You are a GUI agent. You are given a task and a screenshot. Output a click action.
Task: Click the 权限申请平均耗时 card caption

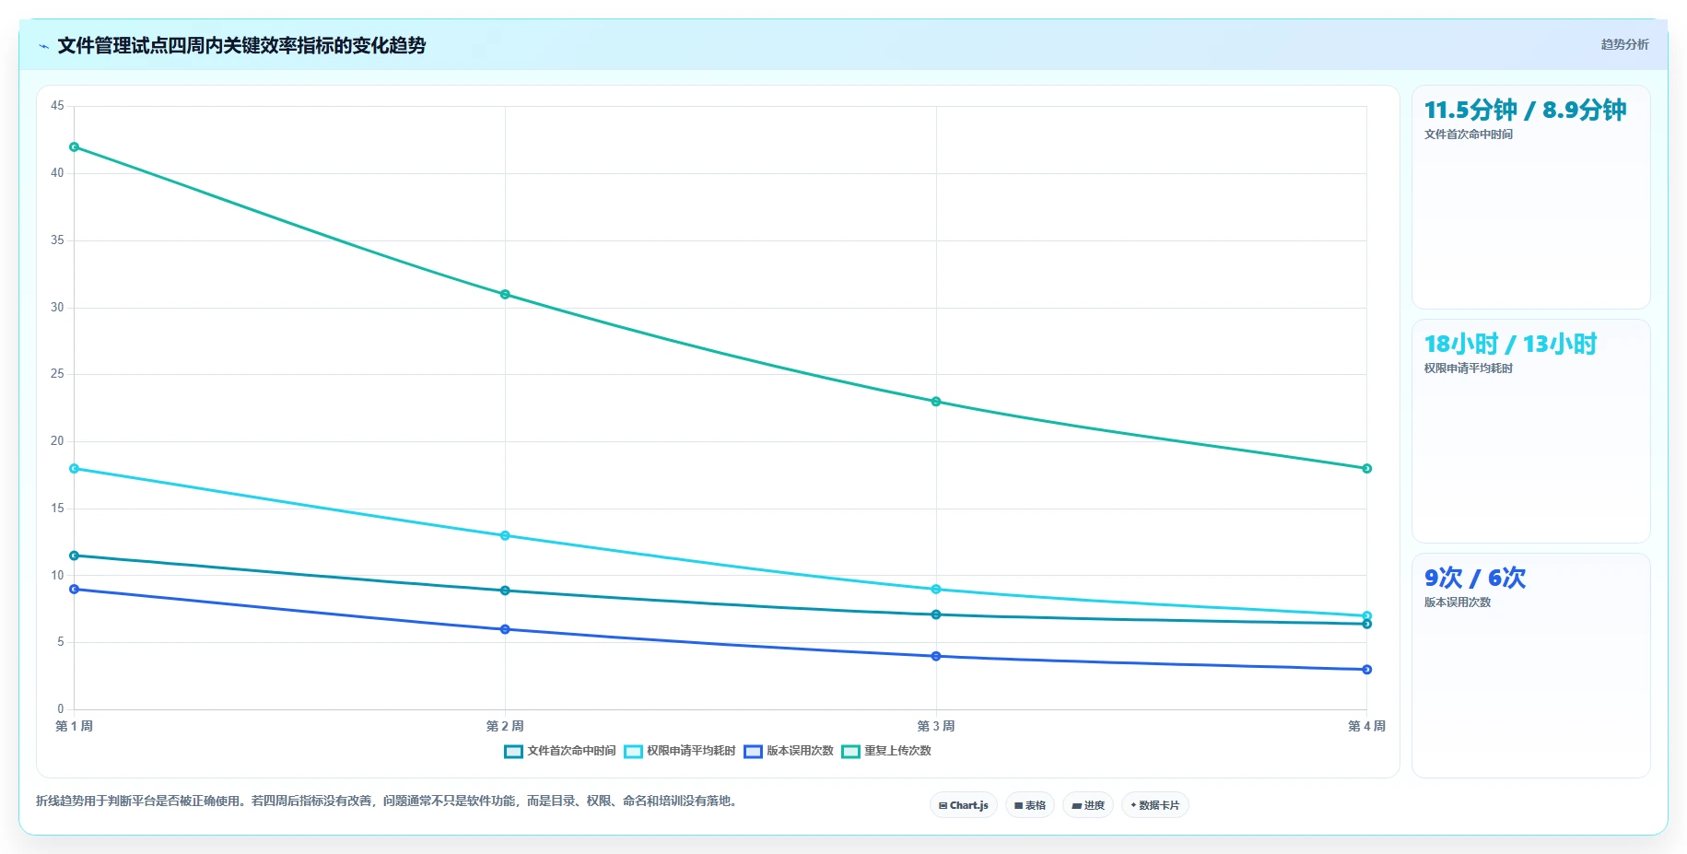[1469, 369]
